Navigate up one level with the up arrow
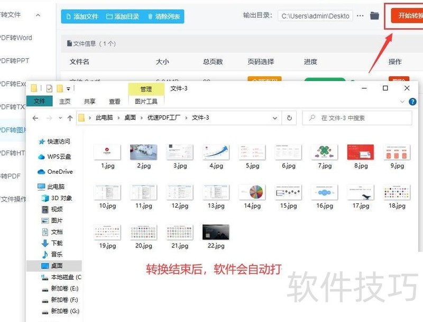This screenshot has width=423, height=322. 70,118
